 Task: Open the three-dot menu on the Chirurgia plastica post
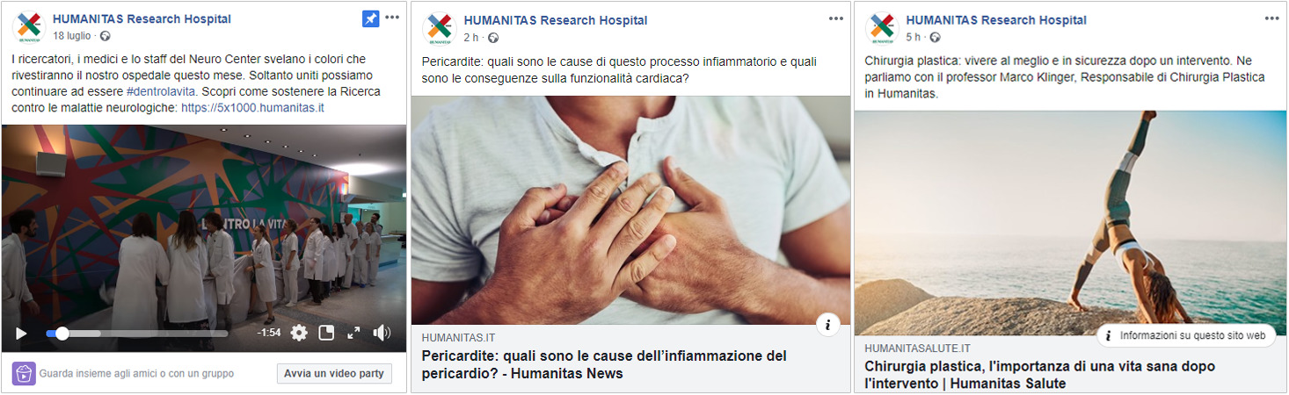click(1272, 18)
